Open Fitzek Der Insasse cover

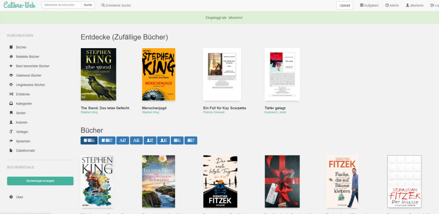coord(404,181)
